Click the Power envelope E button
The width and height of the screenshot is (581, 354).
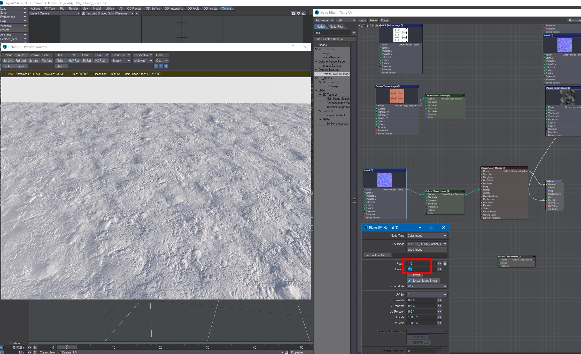445,264
